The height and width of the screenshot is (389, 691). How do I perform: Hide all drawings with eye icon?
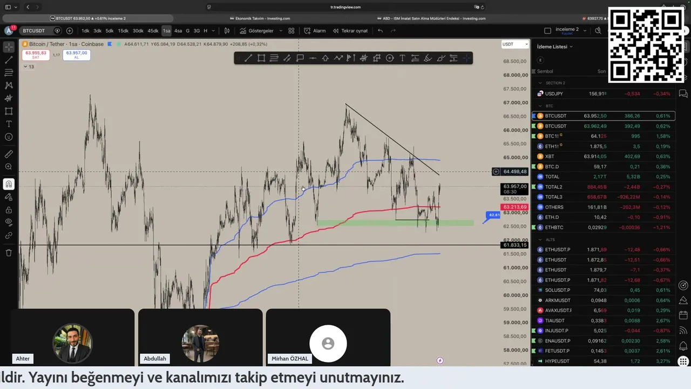tap(9, 223)
